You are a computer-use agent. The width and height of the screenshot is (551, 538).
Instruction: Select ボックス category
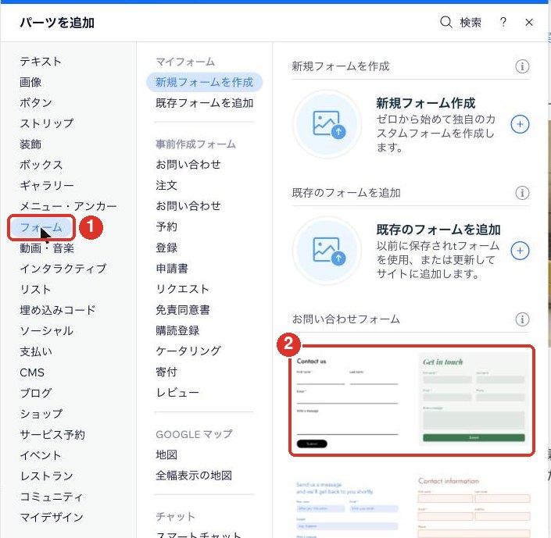click(x=41, y=165)
